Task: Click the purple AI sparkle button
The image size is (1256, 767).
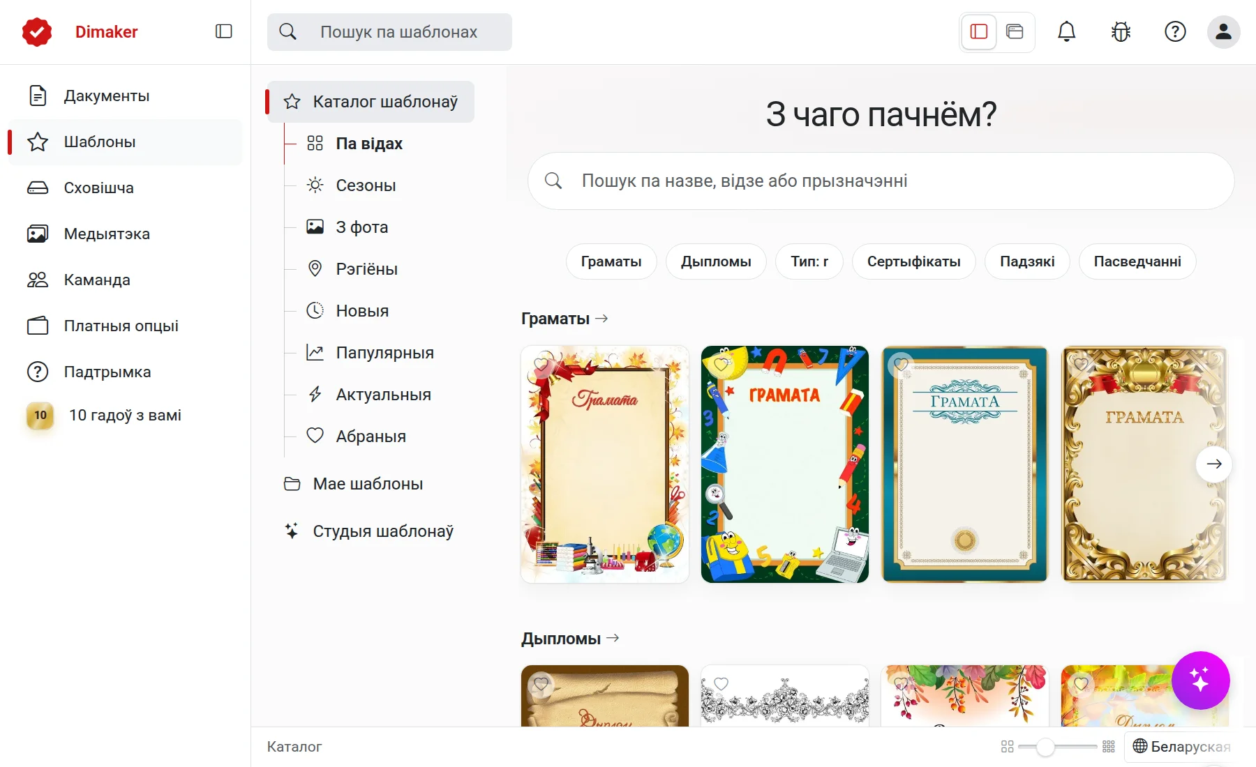Action: tap(1200, 680)
